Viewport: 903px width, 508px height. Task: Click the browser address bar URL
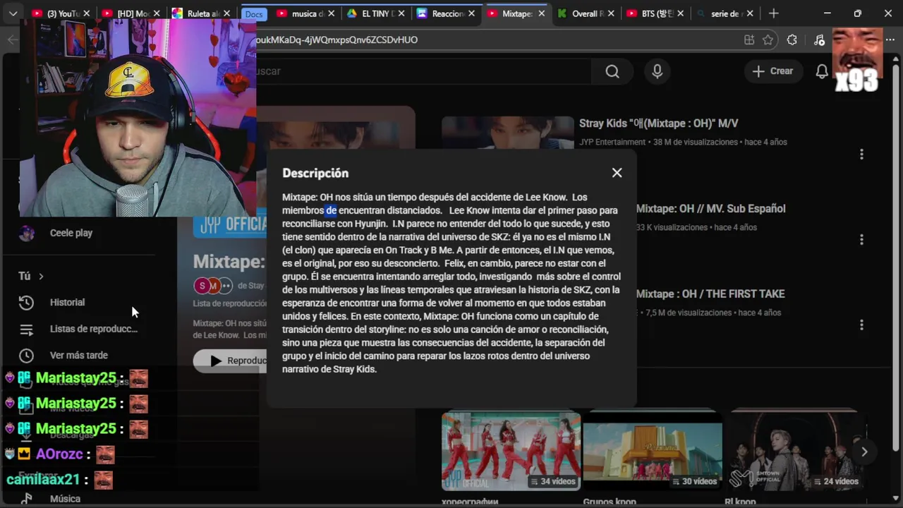pyautogui.click(x=337, y=40)
